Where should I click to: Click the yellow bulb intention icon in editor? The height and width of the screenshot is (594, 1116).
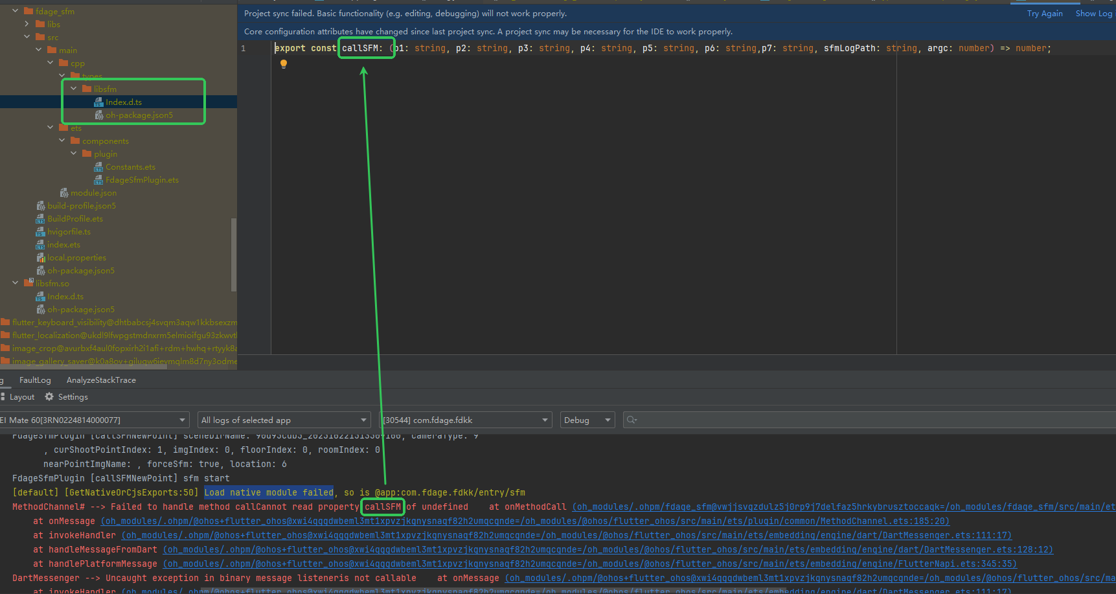pos(284,63)
